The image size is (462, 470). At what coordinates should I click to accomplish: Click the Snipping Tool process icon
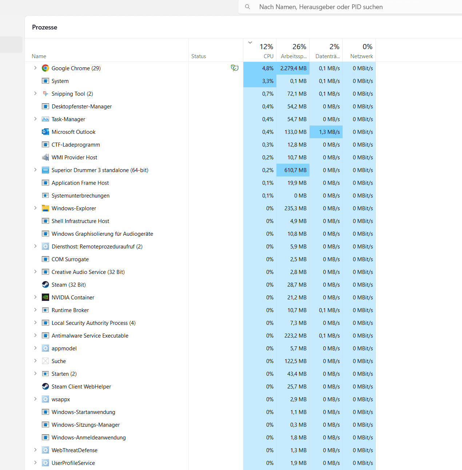[x=45, y=93]
